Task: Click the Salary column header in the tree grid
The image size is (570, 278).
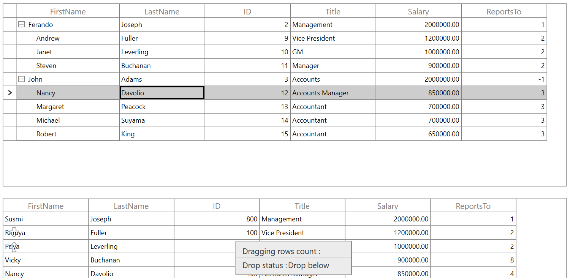Action: click(x=419, y=11)
